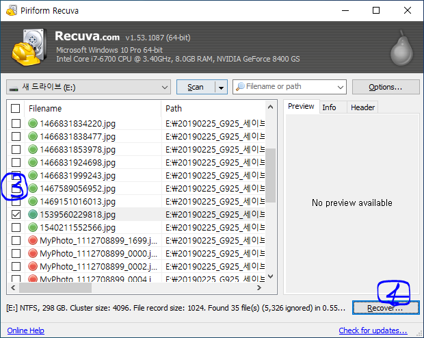424x338 pixels.
Task: Click the vertical scrollbar thumb in file list
Action: pos(270,175)
